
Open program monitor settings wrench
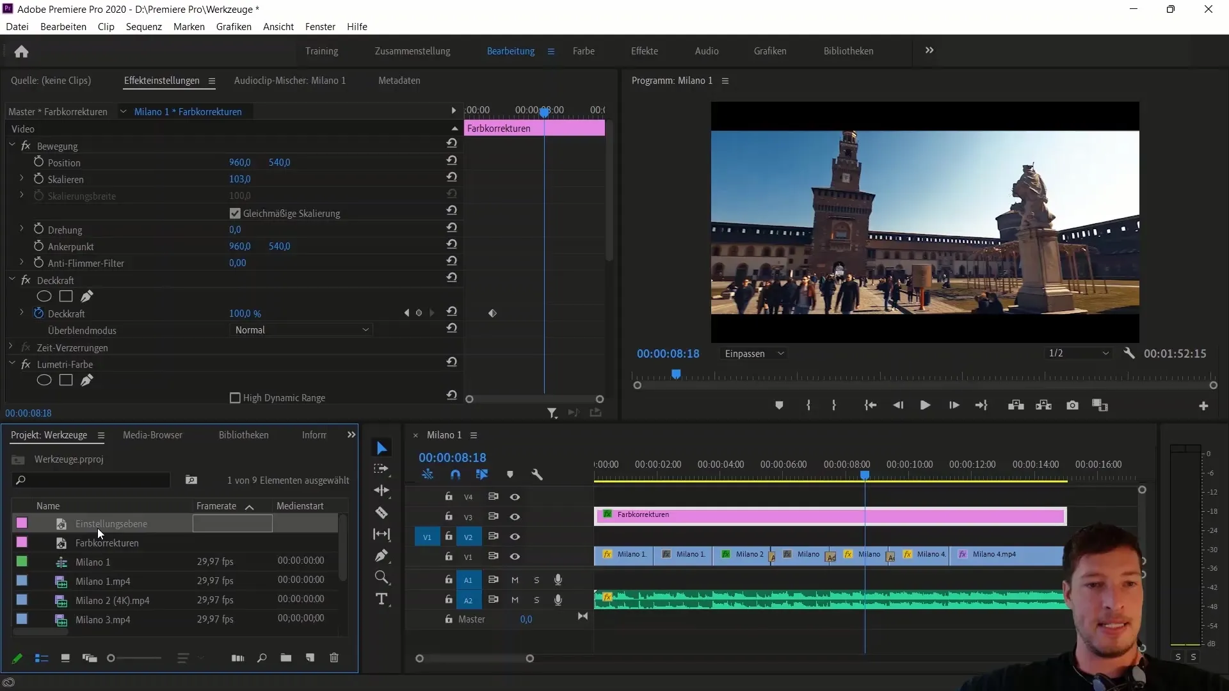point(1129,353)
